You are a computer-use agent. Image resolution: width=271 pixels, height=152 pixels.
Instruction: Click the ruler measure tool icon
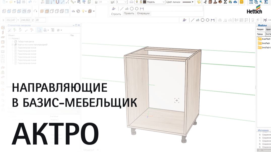tap(73, 2)
